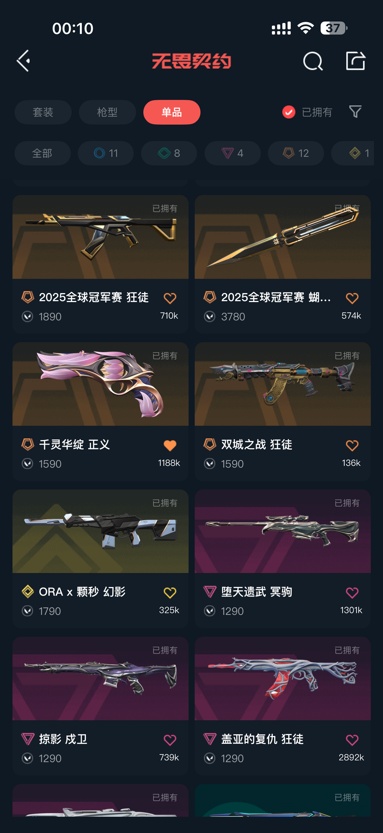Image resolution: width=383 pixels, height=833 pixels.
Task: Filter by the blue tier chip 11
Action: tap(106, 153)
